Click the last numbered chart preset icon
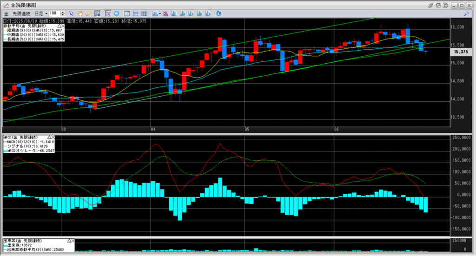476x256 pixels. tap(208, 13)
